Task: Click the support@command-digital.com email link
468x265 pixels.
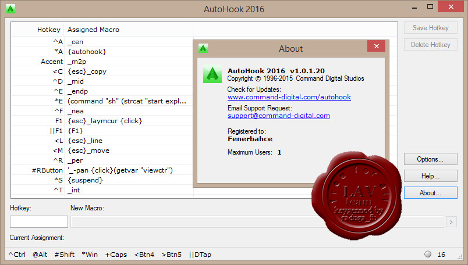Action: (278, 116)
